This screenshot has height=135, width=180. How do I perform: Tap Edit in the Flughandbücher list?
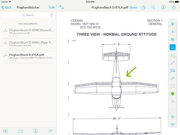point(52,8)
